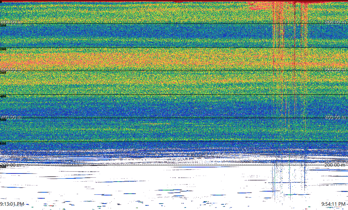Select the right-side 200.00 m depth label

(335, 165)
